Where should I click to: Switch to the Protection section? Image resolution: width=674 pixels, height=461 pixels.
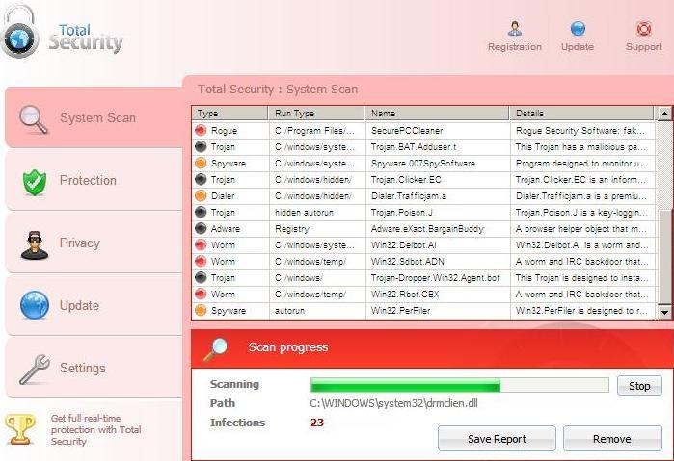[94, 180]
